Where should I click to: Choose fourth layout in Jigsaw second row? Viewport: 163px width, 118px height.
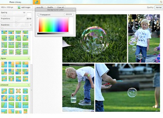25,72
